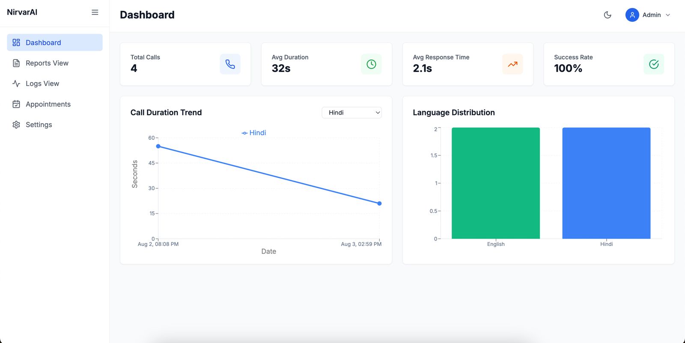685x343 pixels.
Task: Toggle the Hindi series in chart legend
Action: 254,133
